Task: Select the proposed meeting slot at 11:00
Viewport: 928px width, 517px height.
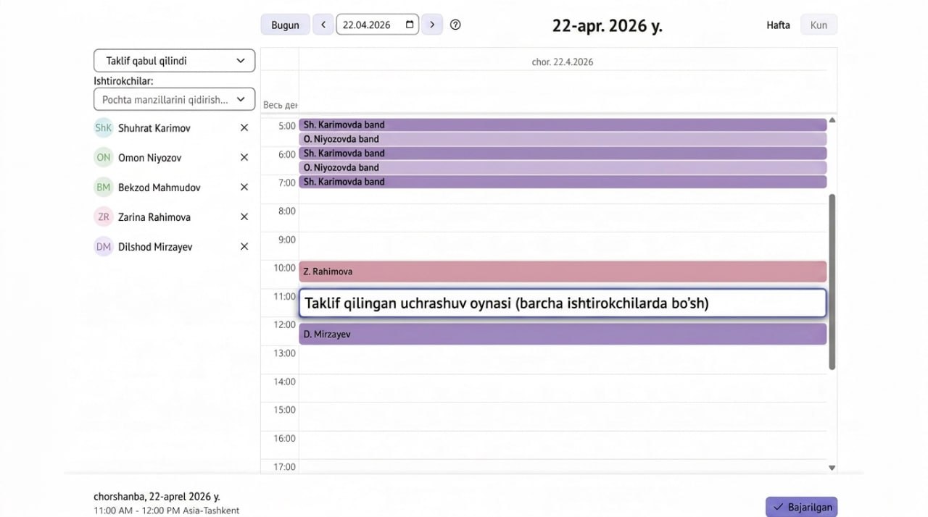Action: pyautogui.click(x=563, y=303)
